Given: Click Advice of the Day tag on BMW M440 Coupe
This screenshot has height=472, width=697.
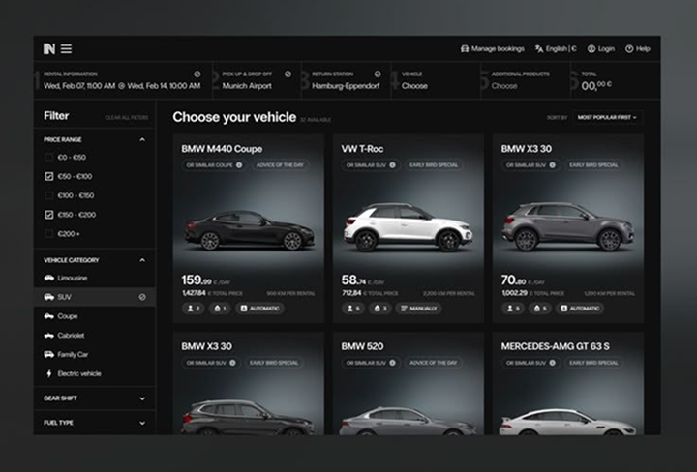Looking at the screenshot, I should pyautogui.click(x=280, y=165).
